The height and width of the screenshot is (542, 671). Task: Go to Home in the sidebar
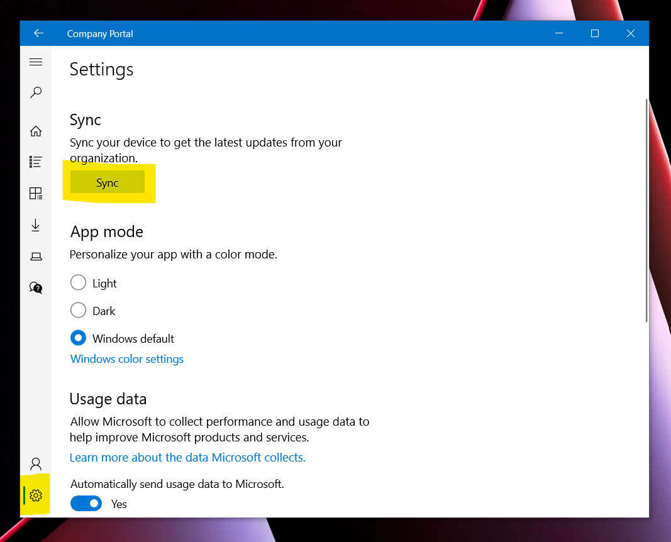36,131
